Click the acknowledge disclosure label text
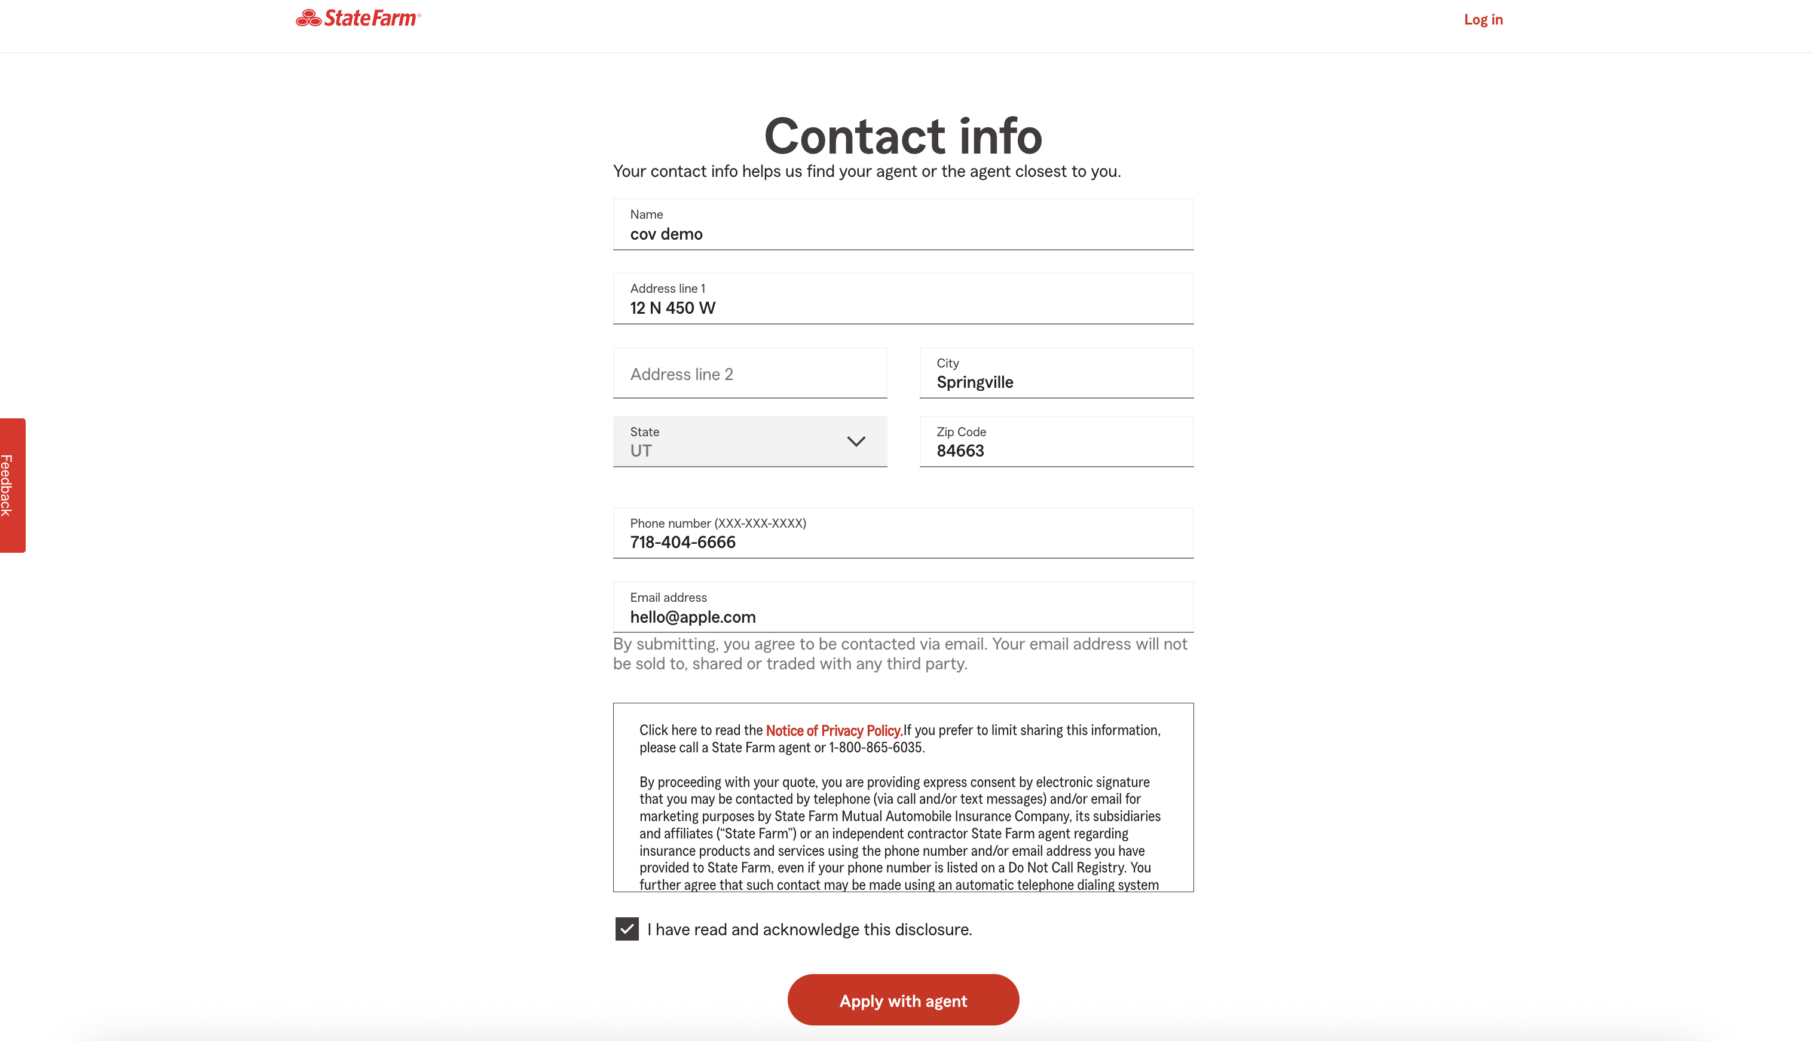 pos(809,929)
